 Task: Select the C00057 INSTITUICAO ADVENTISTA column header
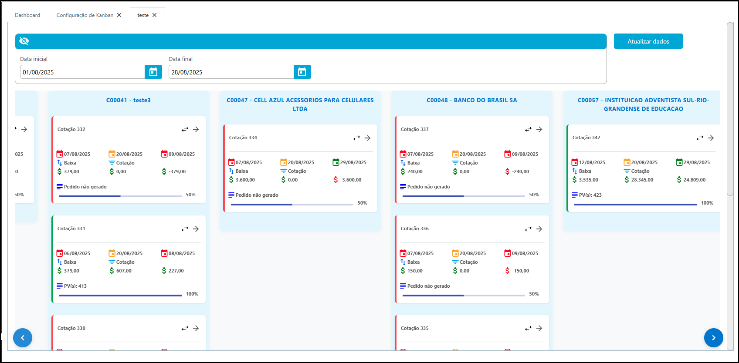pos(644,104)
